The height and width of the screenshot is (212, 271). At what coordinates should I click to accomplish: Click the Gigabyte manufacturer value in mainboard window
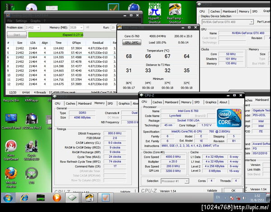pyautogui.click(x=261, y=110)
